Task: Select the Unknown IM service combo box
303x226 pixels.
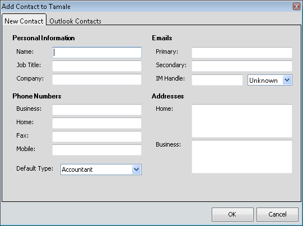Action: point(270,80)
